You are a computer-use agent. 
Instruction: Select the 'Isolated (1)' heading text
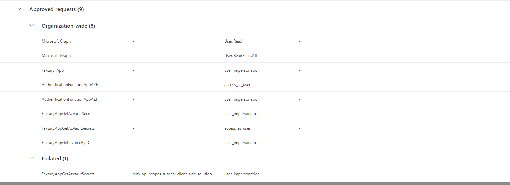(x=55, y=158)
